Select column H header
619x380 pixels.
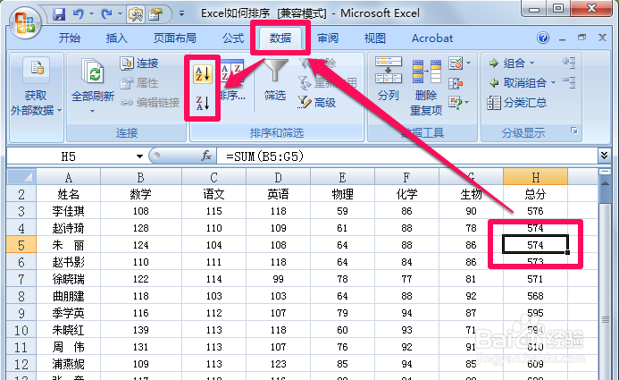click(535, 177)
